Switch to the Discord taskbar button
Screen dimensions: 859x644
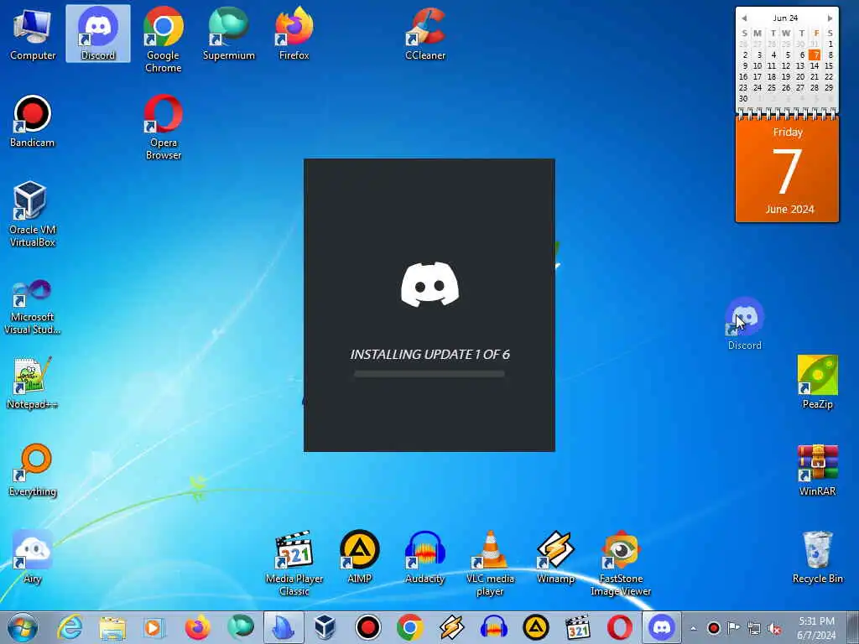(662, 627)
